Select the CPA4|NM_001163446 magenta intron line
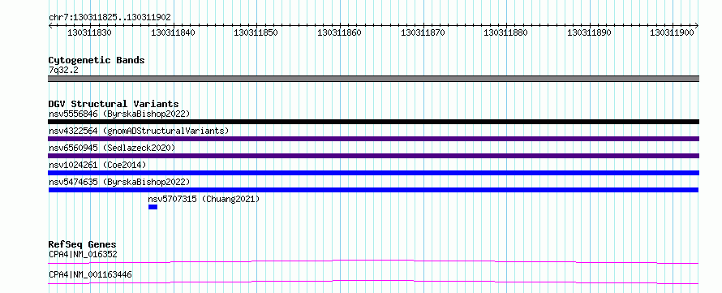 (x=373, y=282)
